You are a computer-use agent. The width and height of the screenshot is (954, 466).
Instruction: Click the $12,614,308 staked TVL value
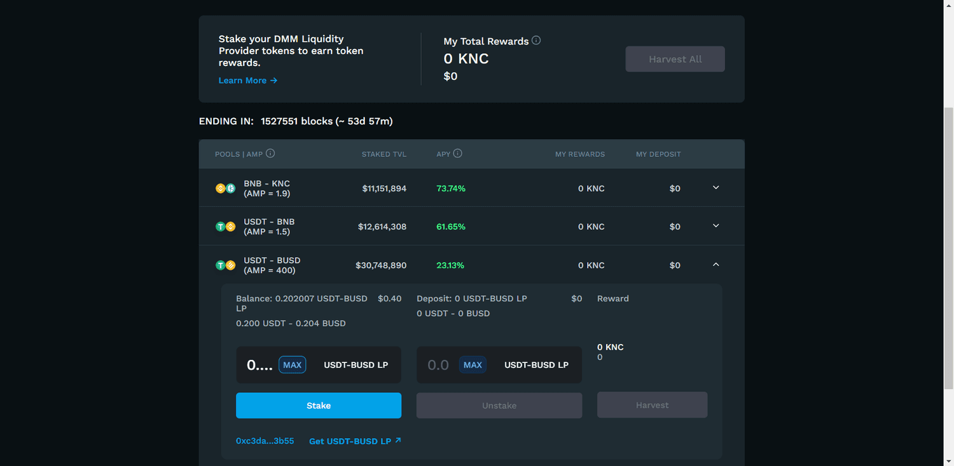pyautogui.click(x=382, y=227)
